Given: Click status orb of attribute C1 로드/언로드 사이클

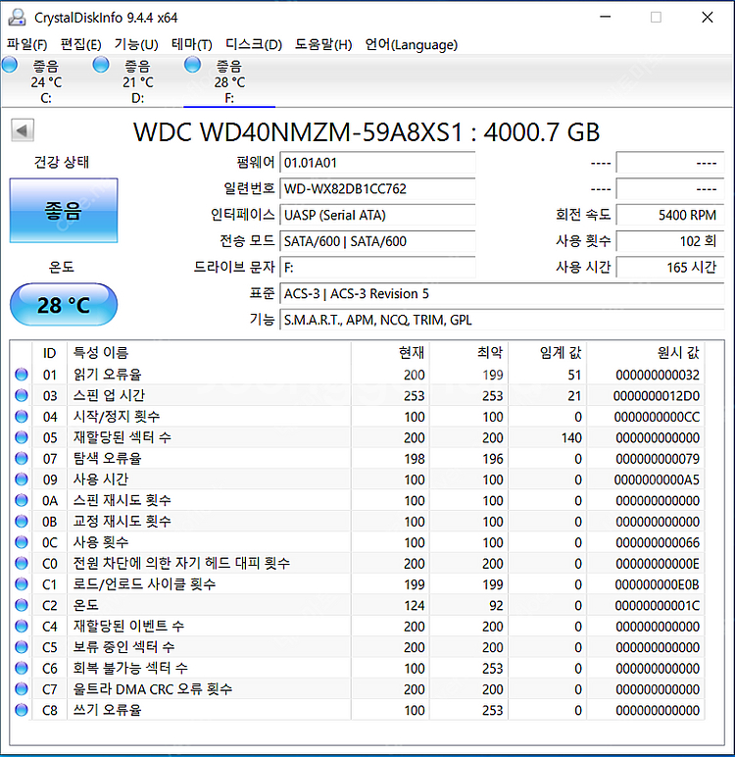Looking at the screenshot, I should click(22, 584).
